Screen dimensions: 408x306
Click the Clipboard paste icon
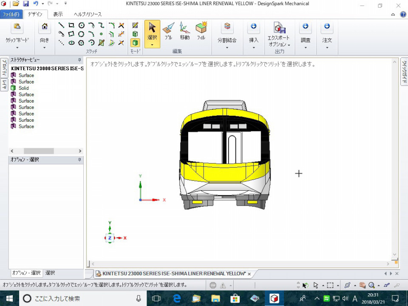(17, 26)
